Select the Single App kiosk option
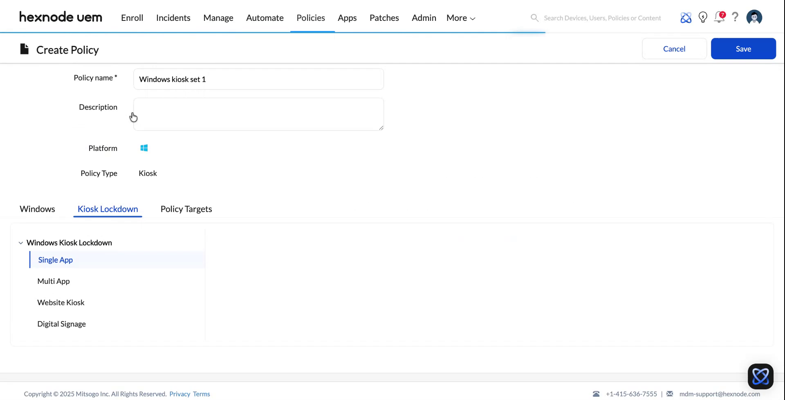This screenshot has width=785, height=400. click(x=55, y=260)
